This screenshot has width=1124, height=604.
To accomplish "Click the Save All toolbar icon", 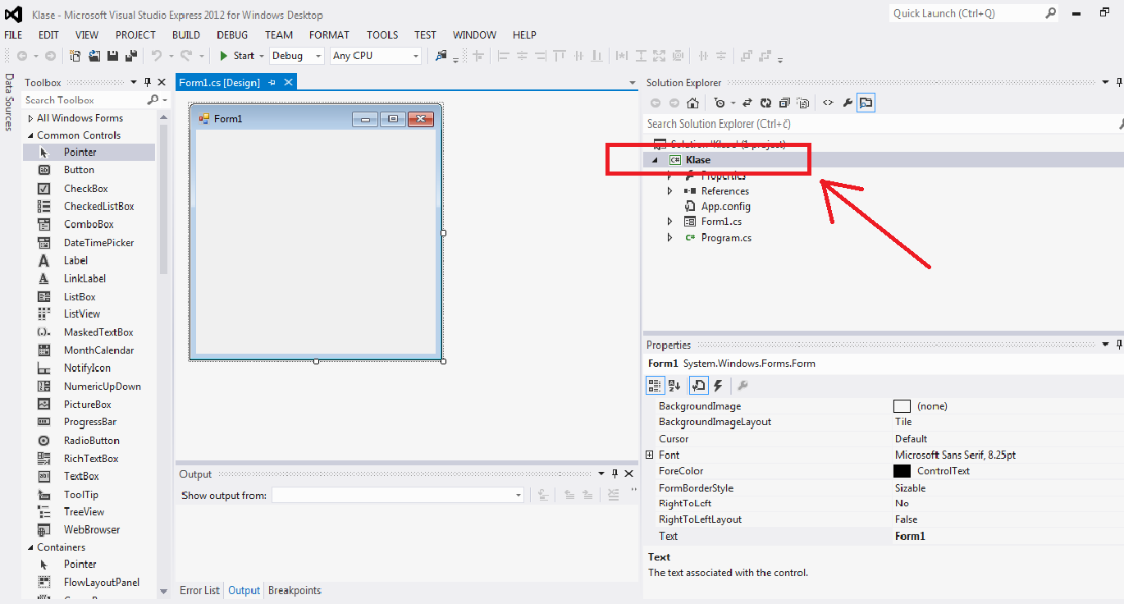I will tap(130, 56).
